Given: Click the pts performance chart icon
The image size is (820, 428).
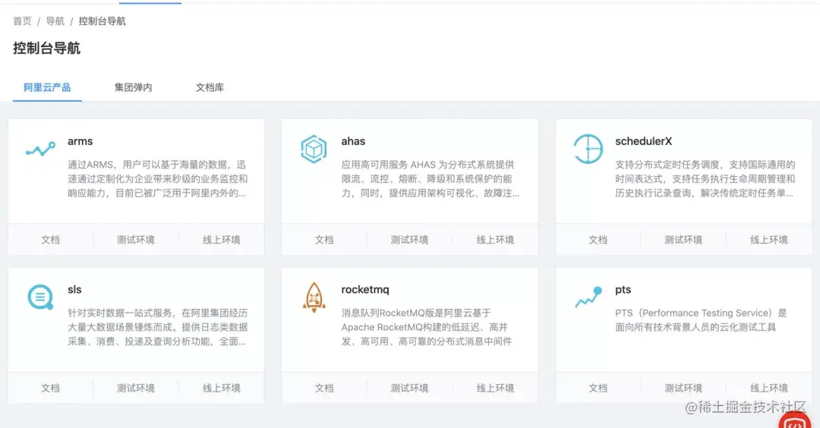Looking at the screenshot, I should tap(588, 297).
